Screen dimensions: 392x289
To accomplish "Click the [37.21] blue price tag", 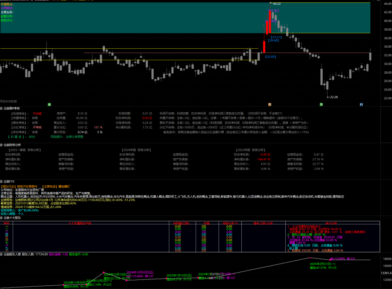I will click(x=276, y=37).
